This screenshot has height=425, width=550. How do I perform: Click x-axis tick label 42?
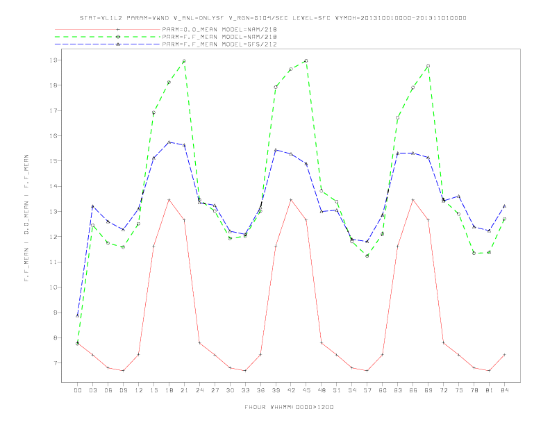291,390
